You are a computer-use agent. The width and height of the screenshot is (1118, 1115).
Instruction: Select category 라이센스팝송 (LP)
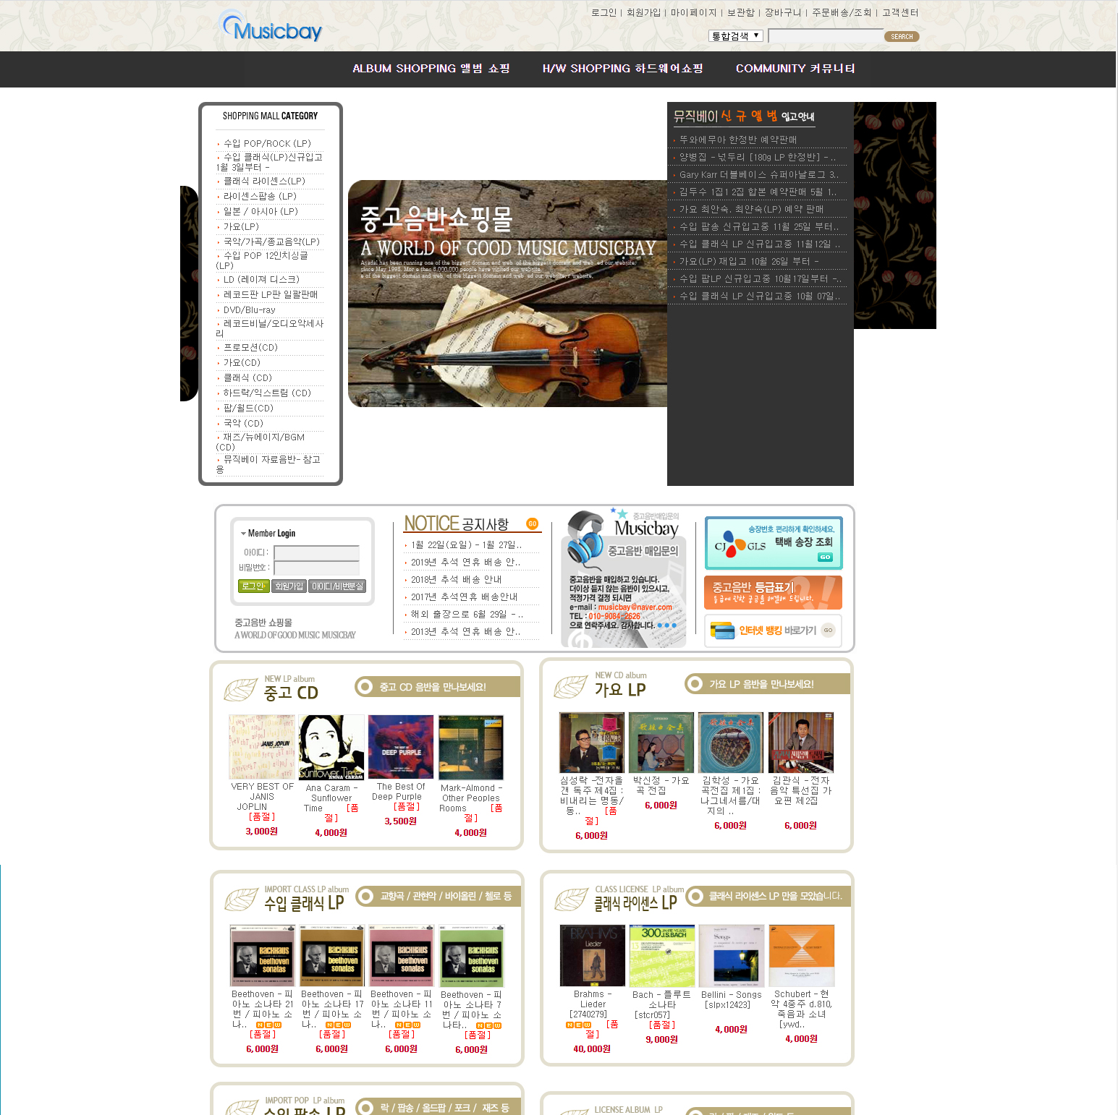click(260, 196)
